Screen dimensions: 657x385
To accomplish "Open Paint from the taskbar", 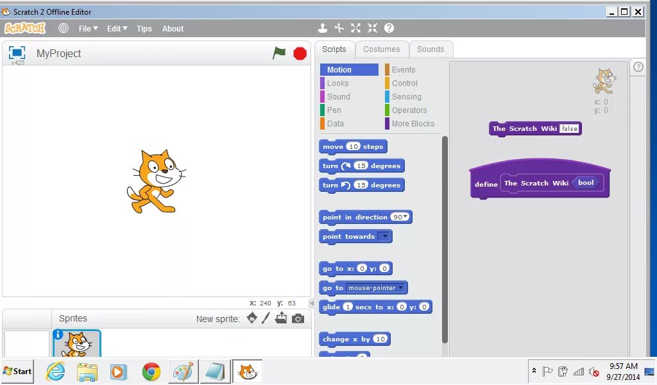I will (183, 372).
